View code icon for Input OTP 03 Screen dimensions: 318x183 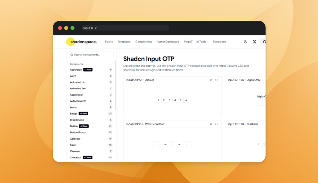pos(217,124)
